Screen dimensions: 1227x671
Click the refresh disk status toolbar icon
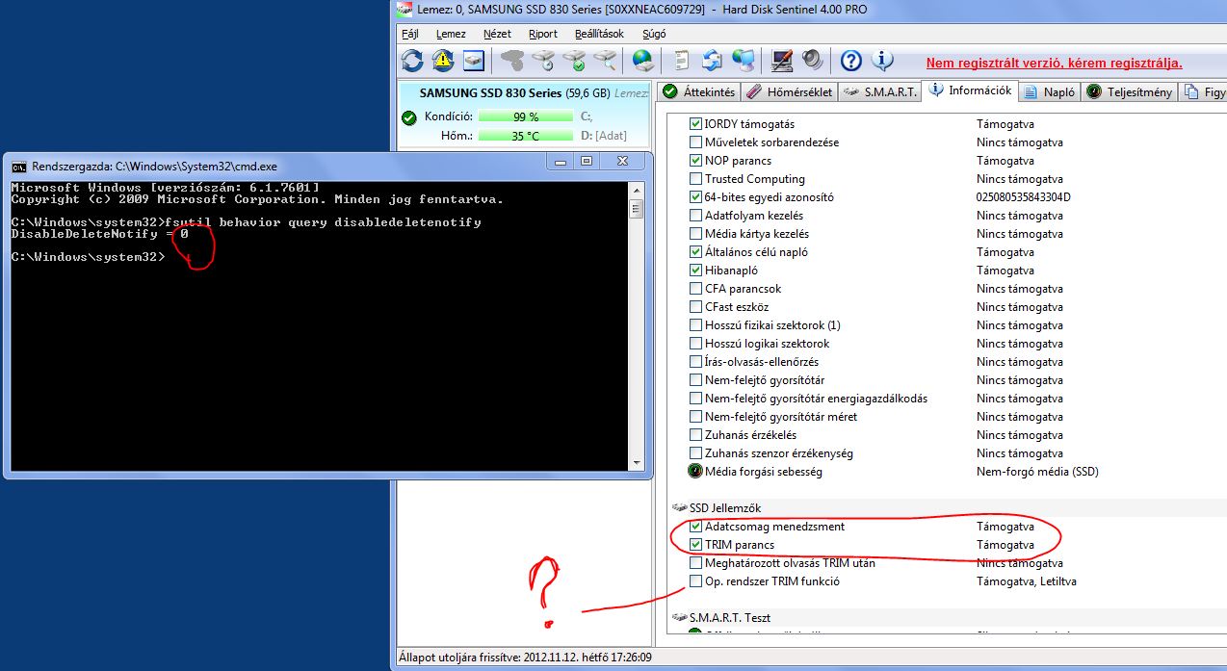pyautogui.click(x=412, y=61)
